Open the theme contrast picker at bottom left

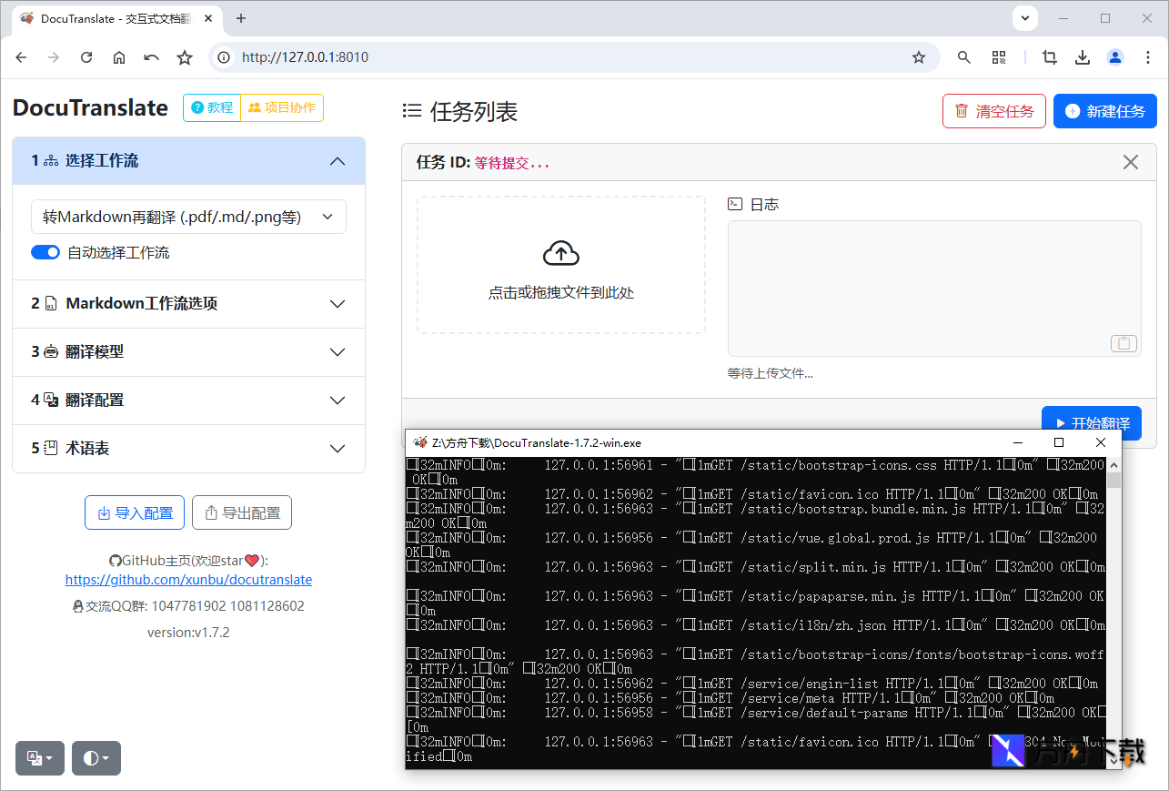pyautogui.click(x=96, y=757)
